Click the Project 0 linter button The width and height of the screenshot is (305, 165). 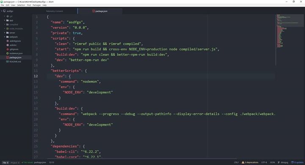tap(15, 162)
